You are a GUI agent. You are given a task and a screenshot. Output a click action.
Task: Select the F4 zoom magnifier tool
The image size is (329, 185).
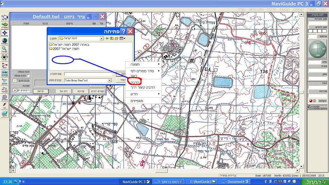pos(4,49)
